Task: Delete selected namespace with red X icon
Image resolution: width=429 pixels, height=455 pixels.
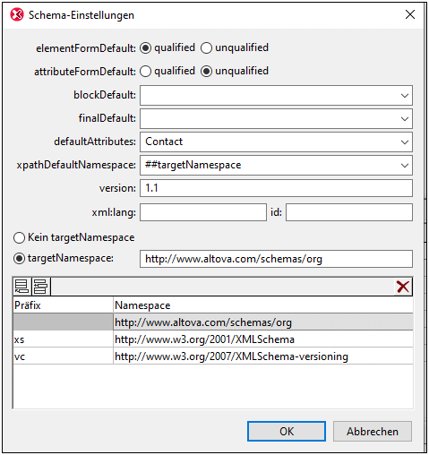Action: click(x=403, y=287)
